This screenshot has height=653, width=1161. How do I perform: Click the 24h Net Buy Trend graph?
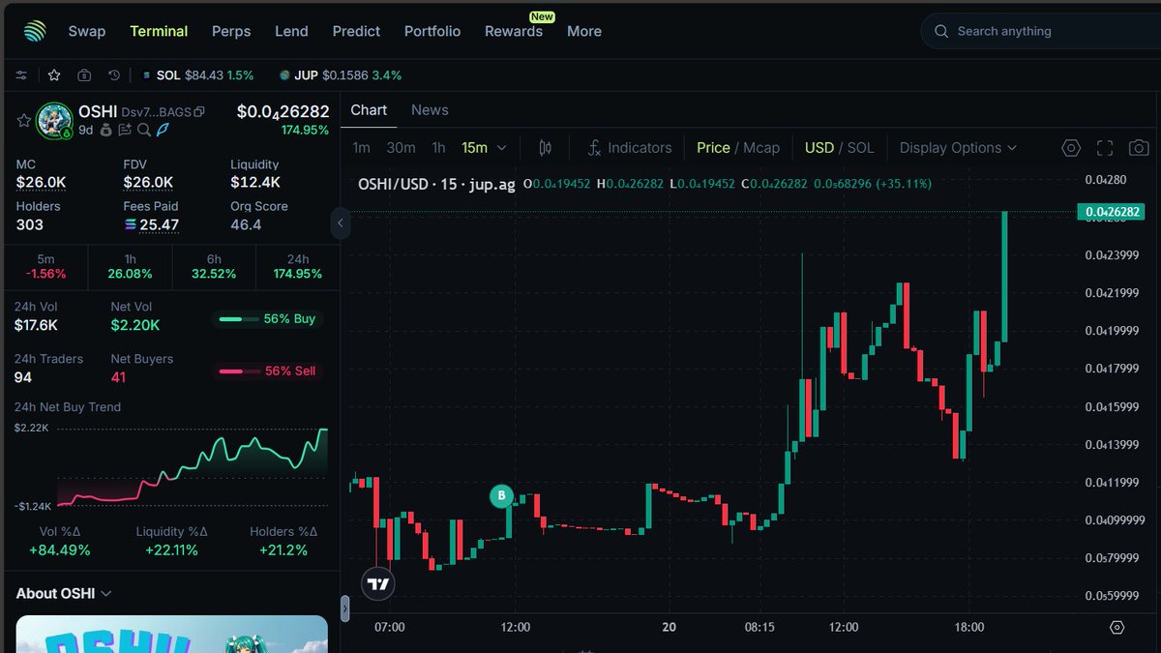pyautogui.click(x=192, y=466)
